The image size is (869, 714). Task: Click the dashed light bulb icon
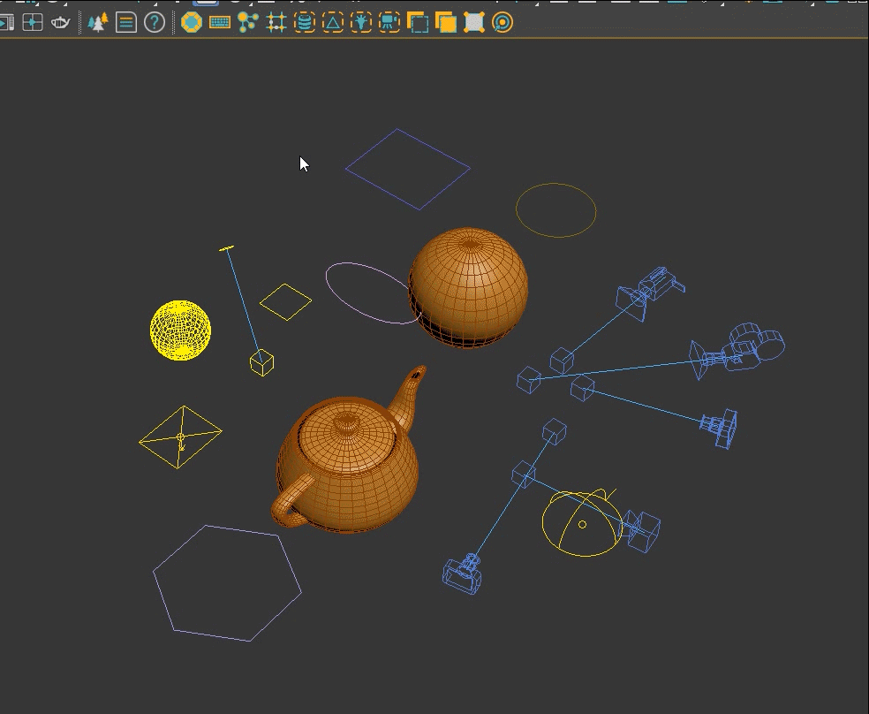tap(361, 22)
